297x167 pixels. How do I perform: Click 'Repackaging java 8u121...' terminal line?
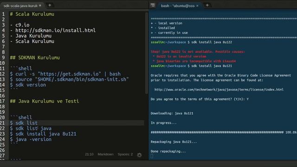174,142
